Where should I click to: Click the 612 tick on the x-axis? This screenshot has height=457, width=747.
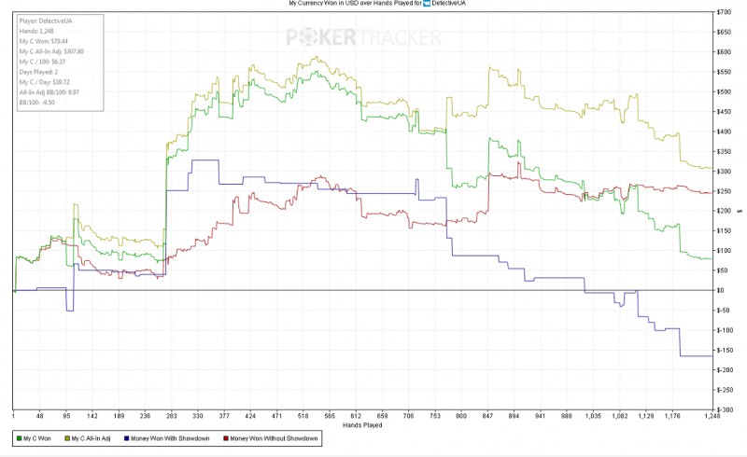tap(356, 416)
